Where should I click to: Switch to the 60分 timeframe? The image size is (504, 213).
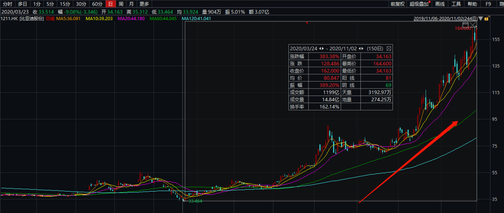point(97,4)
